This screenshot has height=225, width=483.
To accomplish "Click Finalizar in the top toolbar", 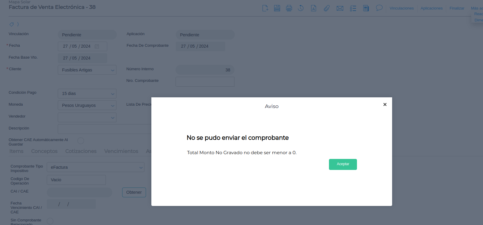I will coord(457,8).
